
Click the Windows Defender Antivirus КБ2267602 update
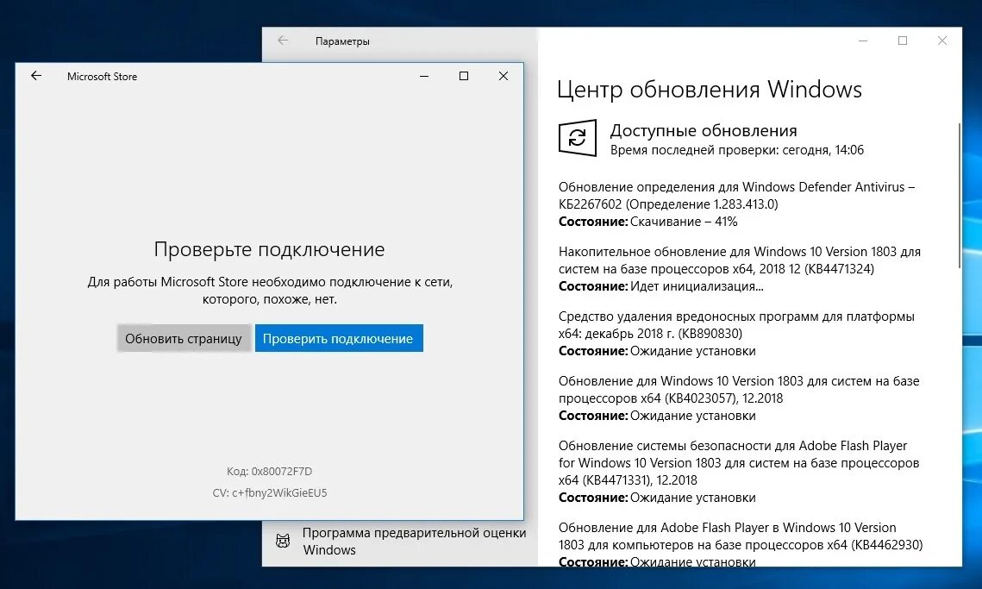736,196
